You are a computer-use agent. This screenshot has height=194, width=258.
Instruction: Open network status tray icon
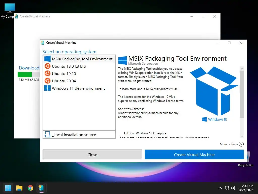point(227,188)
